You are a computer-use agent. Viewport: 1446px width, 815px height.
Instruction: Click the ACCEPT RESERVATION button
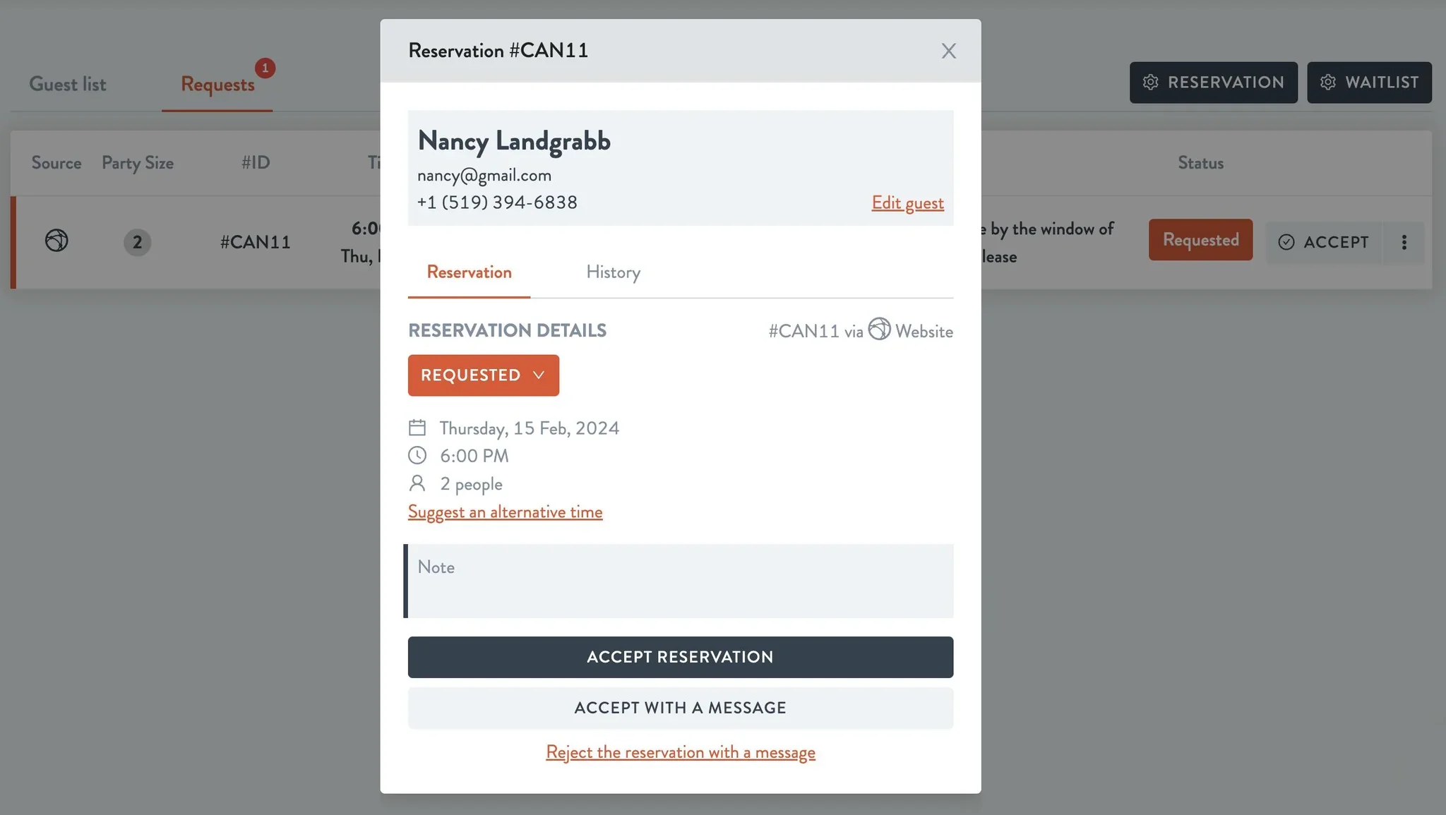coord(681,658)
